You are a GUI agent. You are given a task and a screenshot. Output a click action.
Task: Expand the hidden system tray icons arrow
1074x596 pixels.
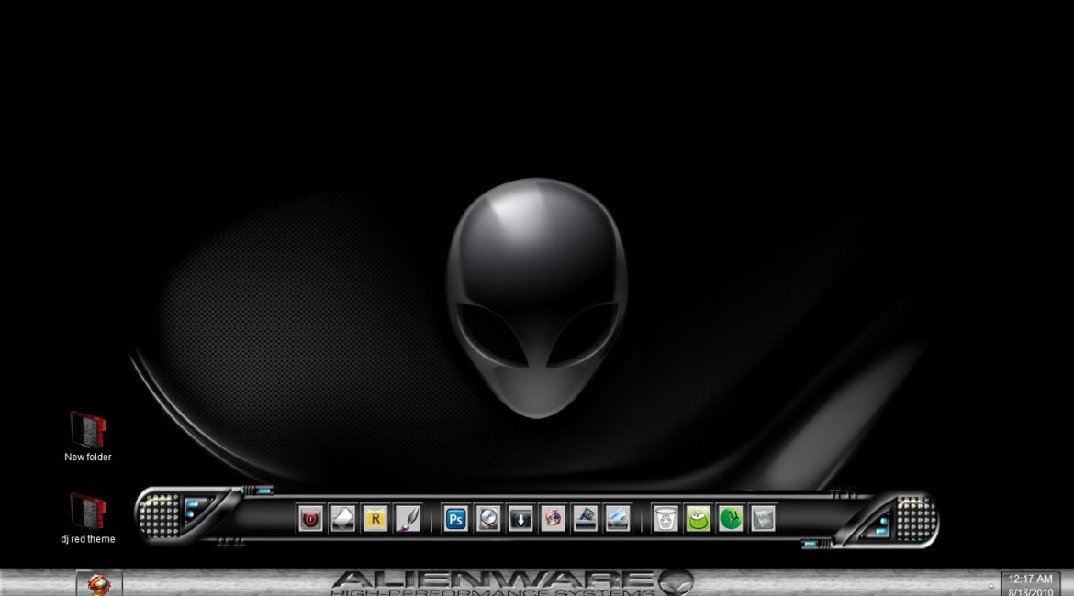click(991, 584)
